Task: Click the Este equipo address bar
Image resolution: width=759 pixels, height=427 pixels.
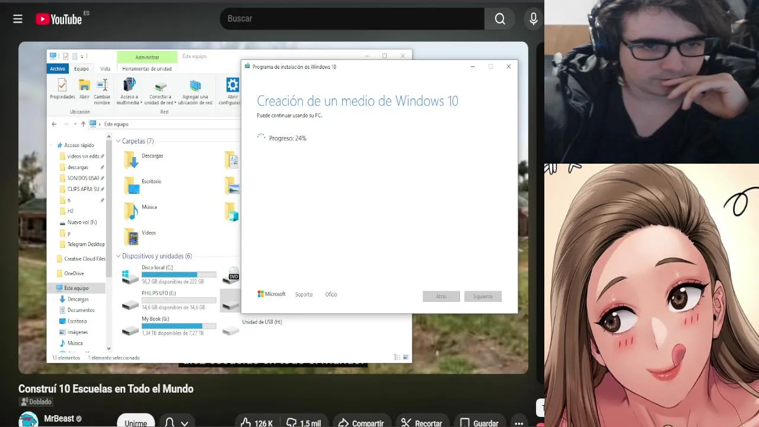Action: point(164,124)
